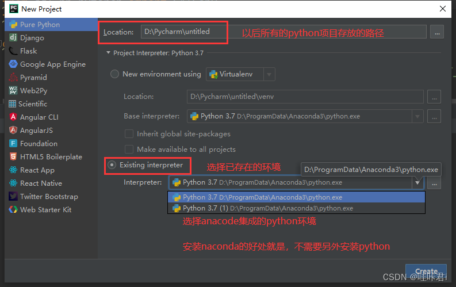Select Django in project type list
The width and height of the screenshot is (456, 287).
pos(51,37)
